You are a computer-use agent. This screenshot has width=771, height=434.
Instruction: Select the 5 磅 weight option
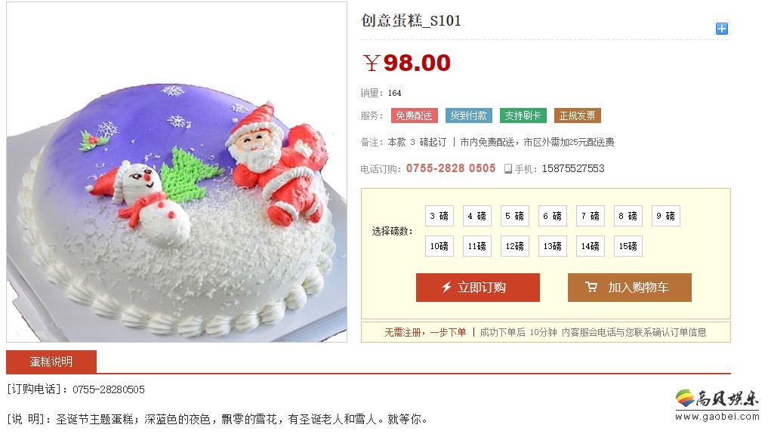click(x=515, y=216)
